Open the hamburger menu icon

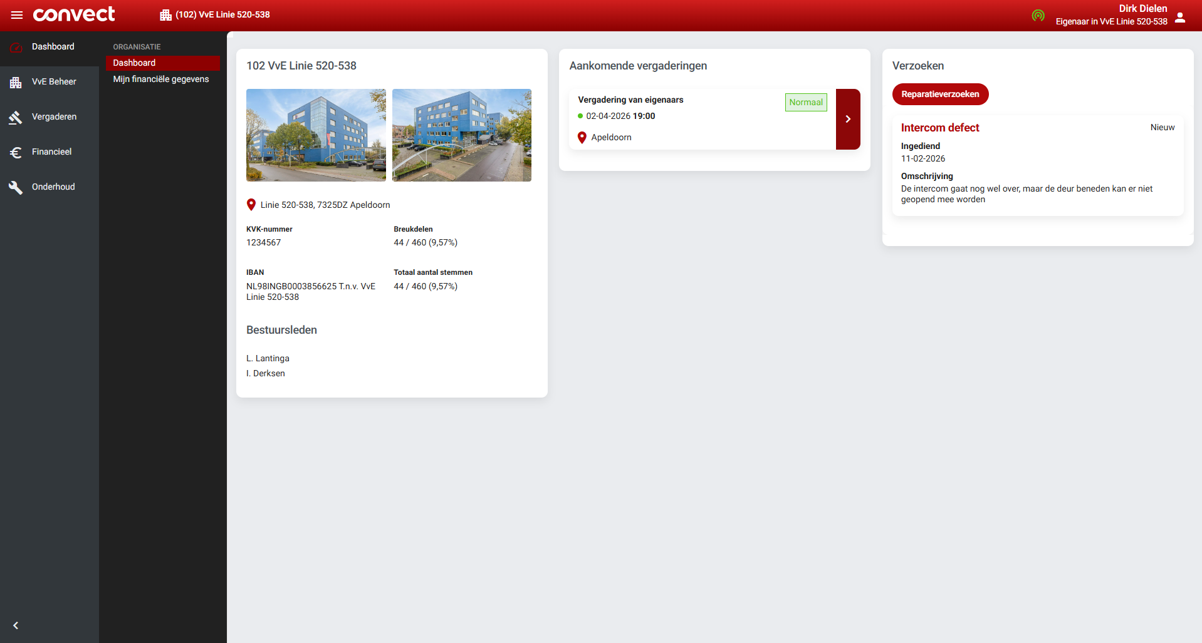pyautogui.click(x=17, y=15)
